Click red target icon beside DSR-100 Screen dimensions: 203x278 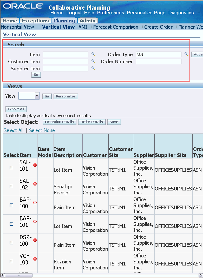pos(35,240)
